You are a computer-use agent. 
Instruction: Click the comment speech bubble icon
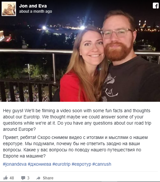23,178
